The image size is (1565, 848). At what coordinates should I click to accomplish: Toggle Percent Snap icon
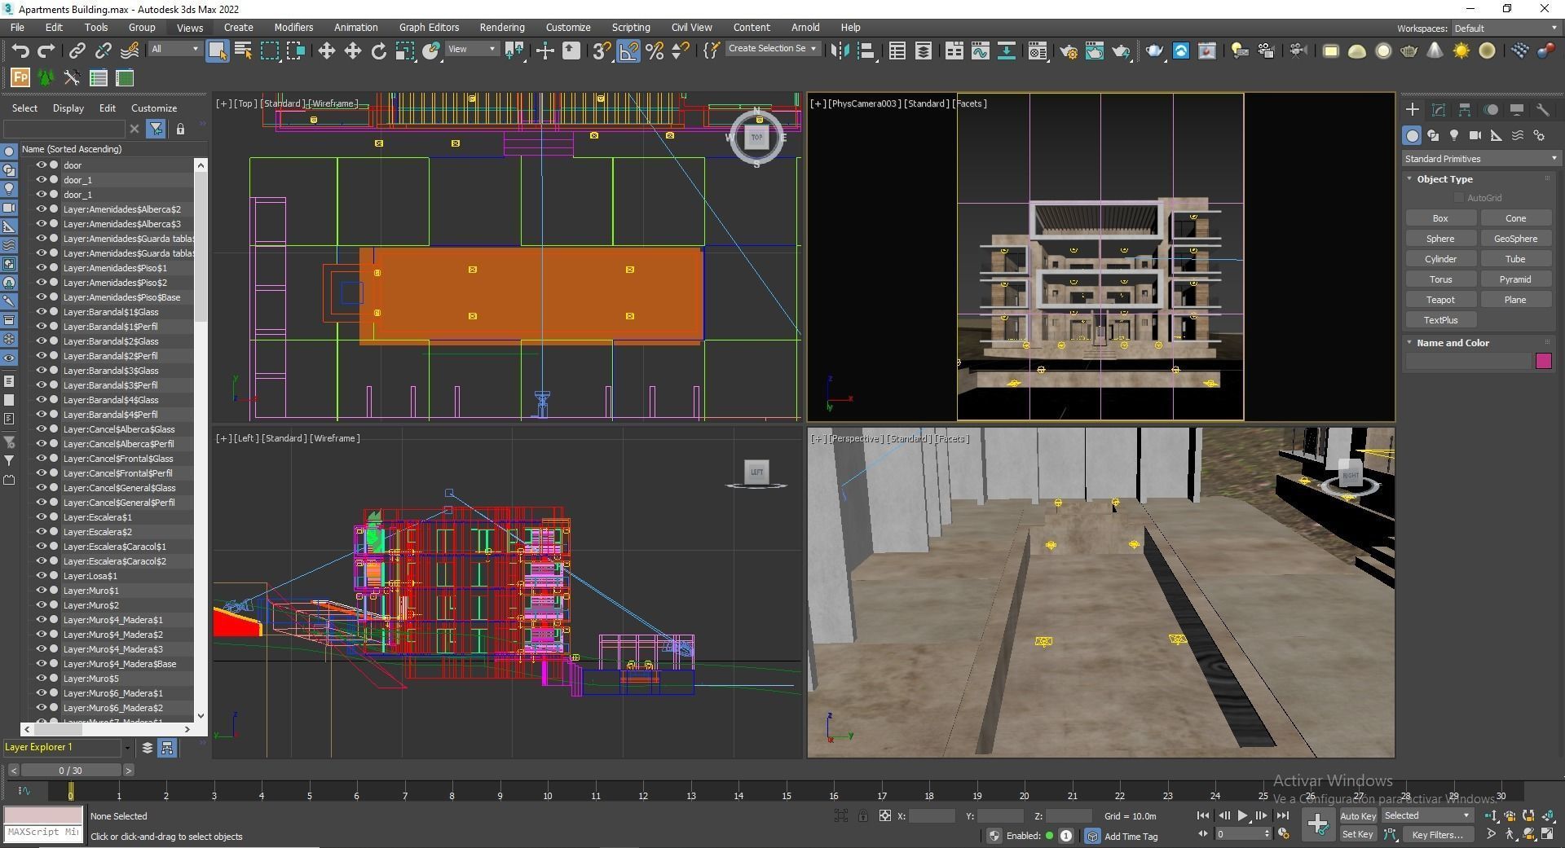click(655, 51)
